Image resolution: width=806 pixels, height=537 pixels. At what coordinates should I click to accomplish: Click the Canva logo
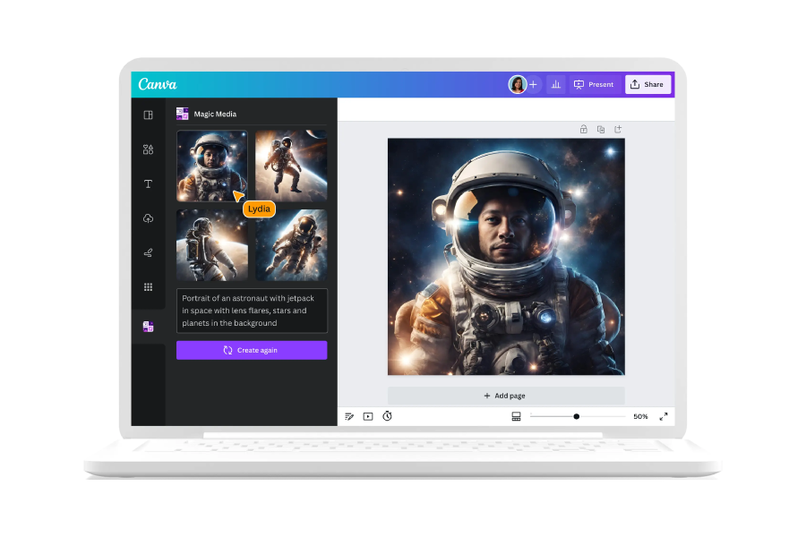[x=158, y=84]
